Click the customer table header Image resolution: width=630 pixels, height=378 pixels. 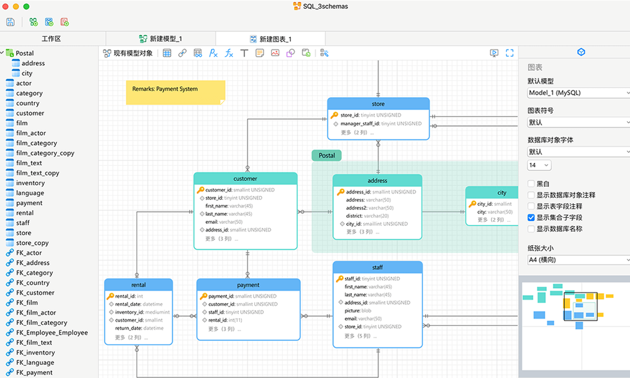pyautogui.click(x=245, y=178)
